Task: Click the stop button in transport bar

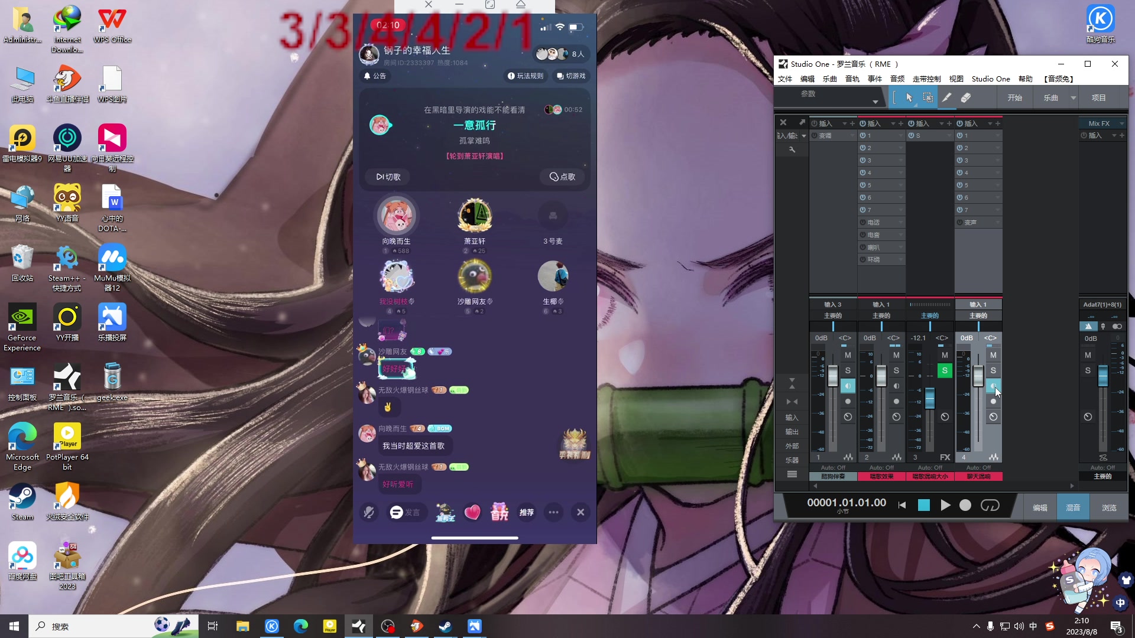Action: 924,505
